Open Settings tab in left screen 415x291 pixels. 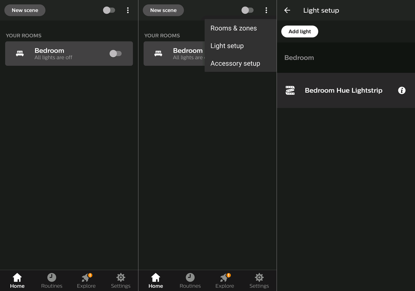tap(121, 281)
